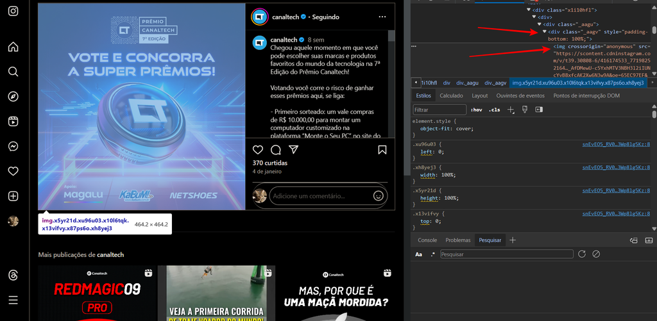
Task: Open Instagram Reels from the sidebar
Action: [13, 121]
